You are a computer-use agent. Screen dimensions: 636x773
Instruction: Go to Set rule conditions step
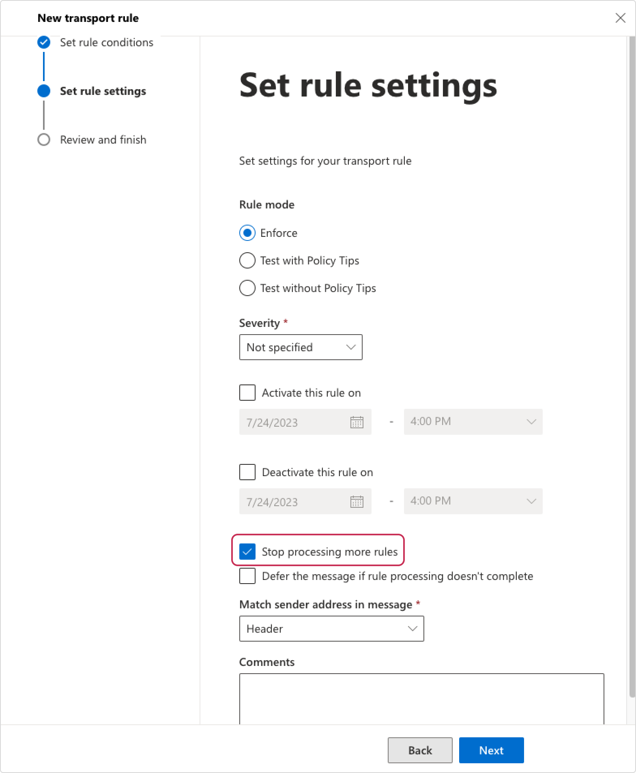107,42
